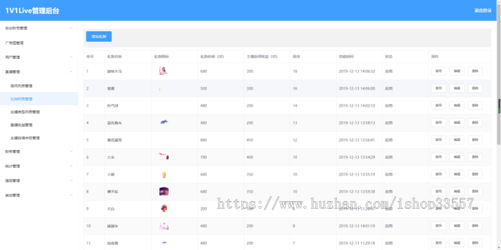Click the 碰碰车 gift icon

164,226
